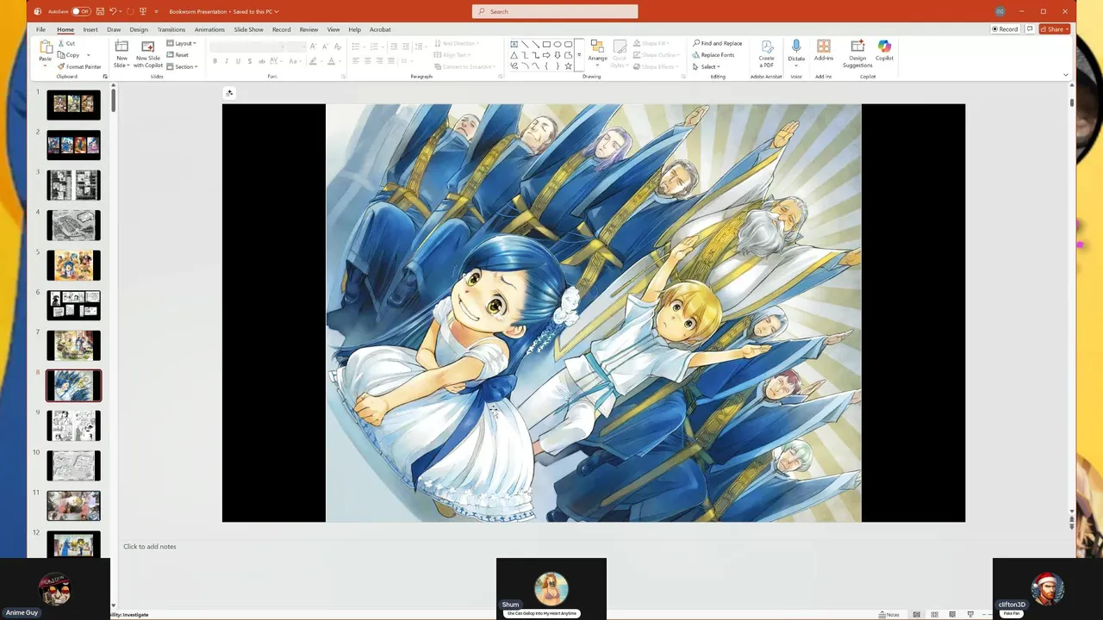Viewport: 1103px width, 620px height.
Task: Save the presentation with the Save icon
Action: point(101,11)
